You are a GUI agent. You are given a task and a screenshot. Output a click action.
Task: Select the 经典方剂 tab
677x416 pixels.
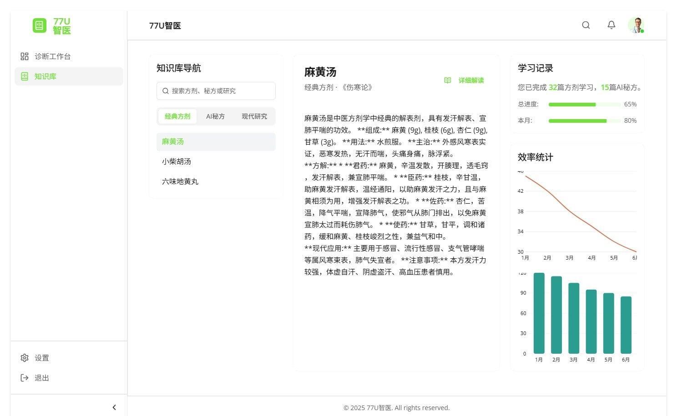[x=177, y=116]
